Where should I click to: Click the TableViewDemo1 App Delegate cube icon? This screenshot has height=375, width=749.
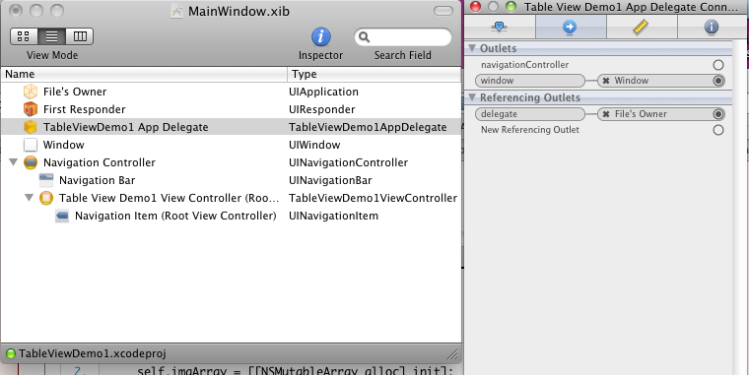click(x=31, y=127)
